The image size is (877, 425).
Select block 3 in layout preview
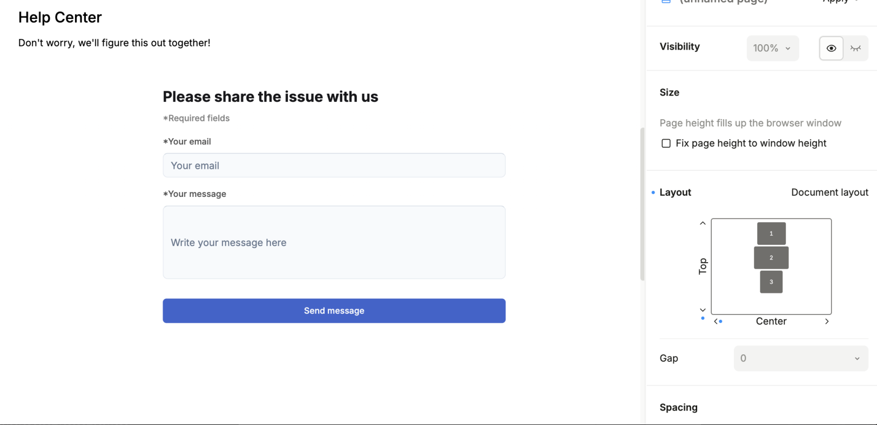[771, 282]
